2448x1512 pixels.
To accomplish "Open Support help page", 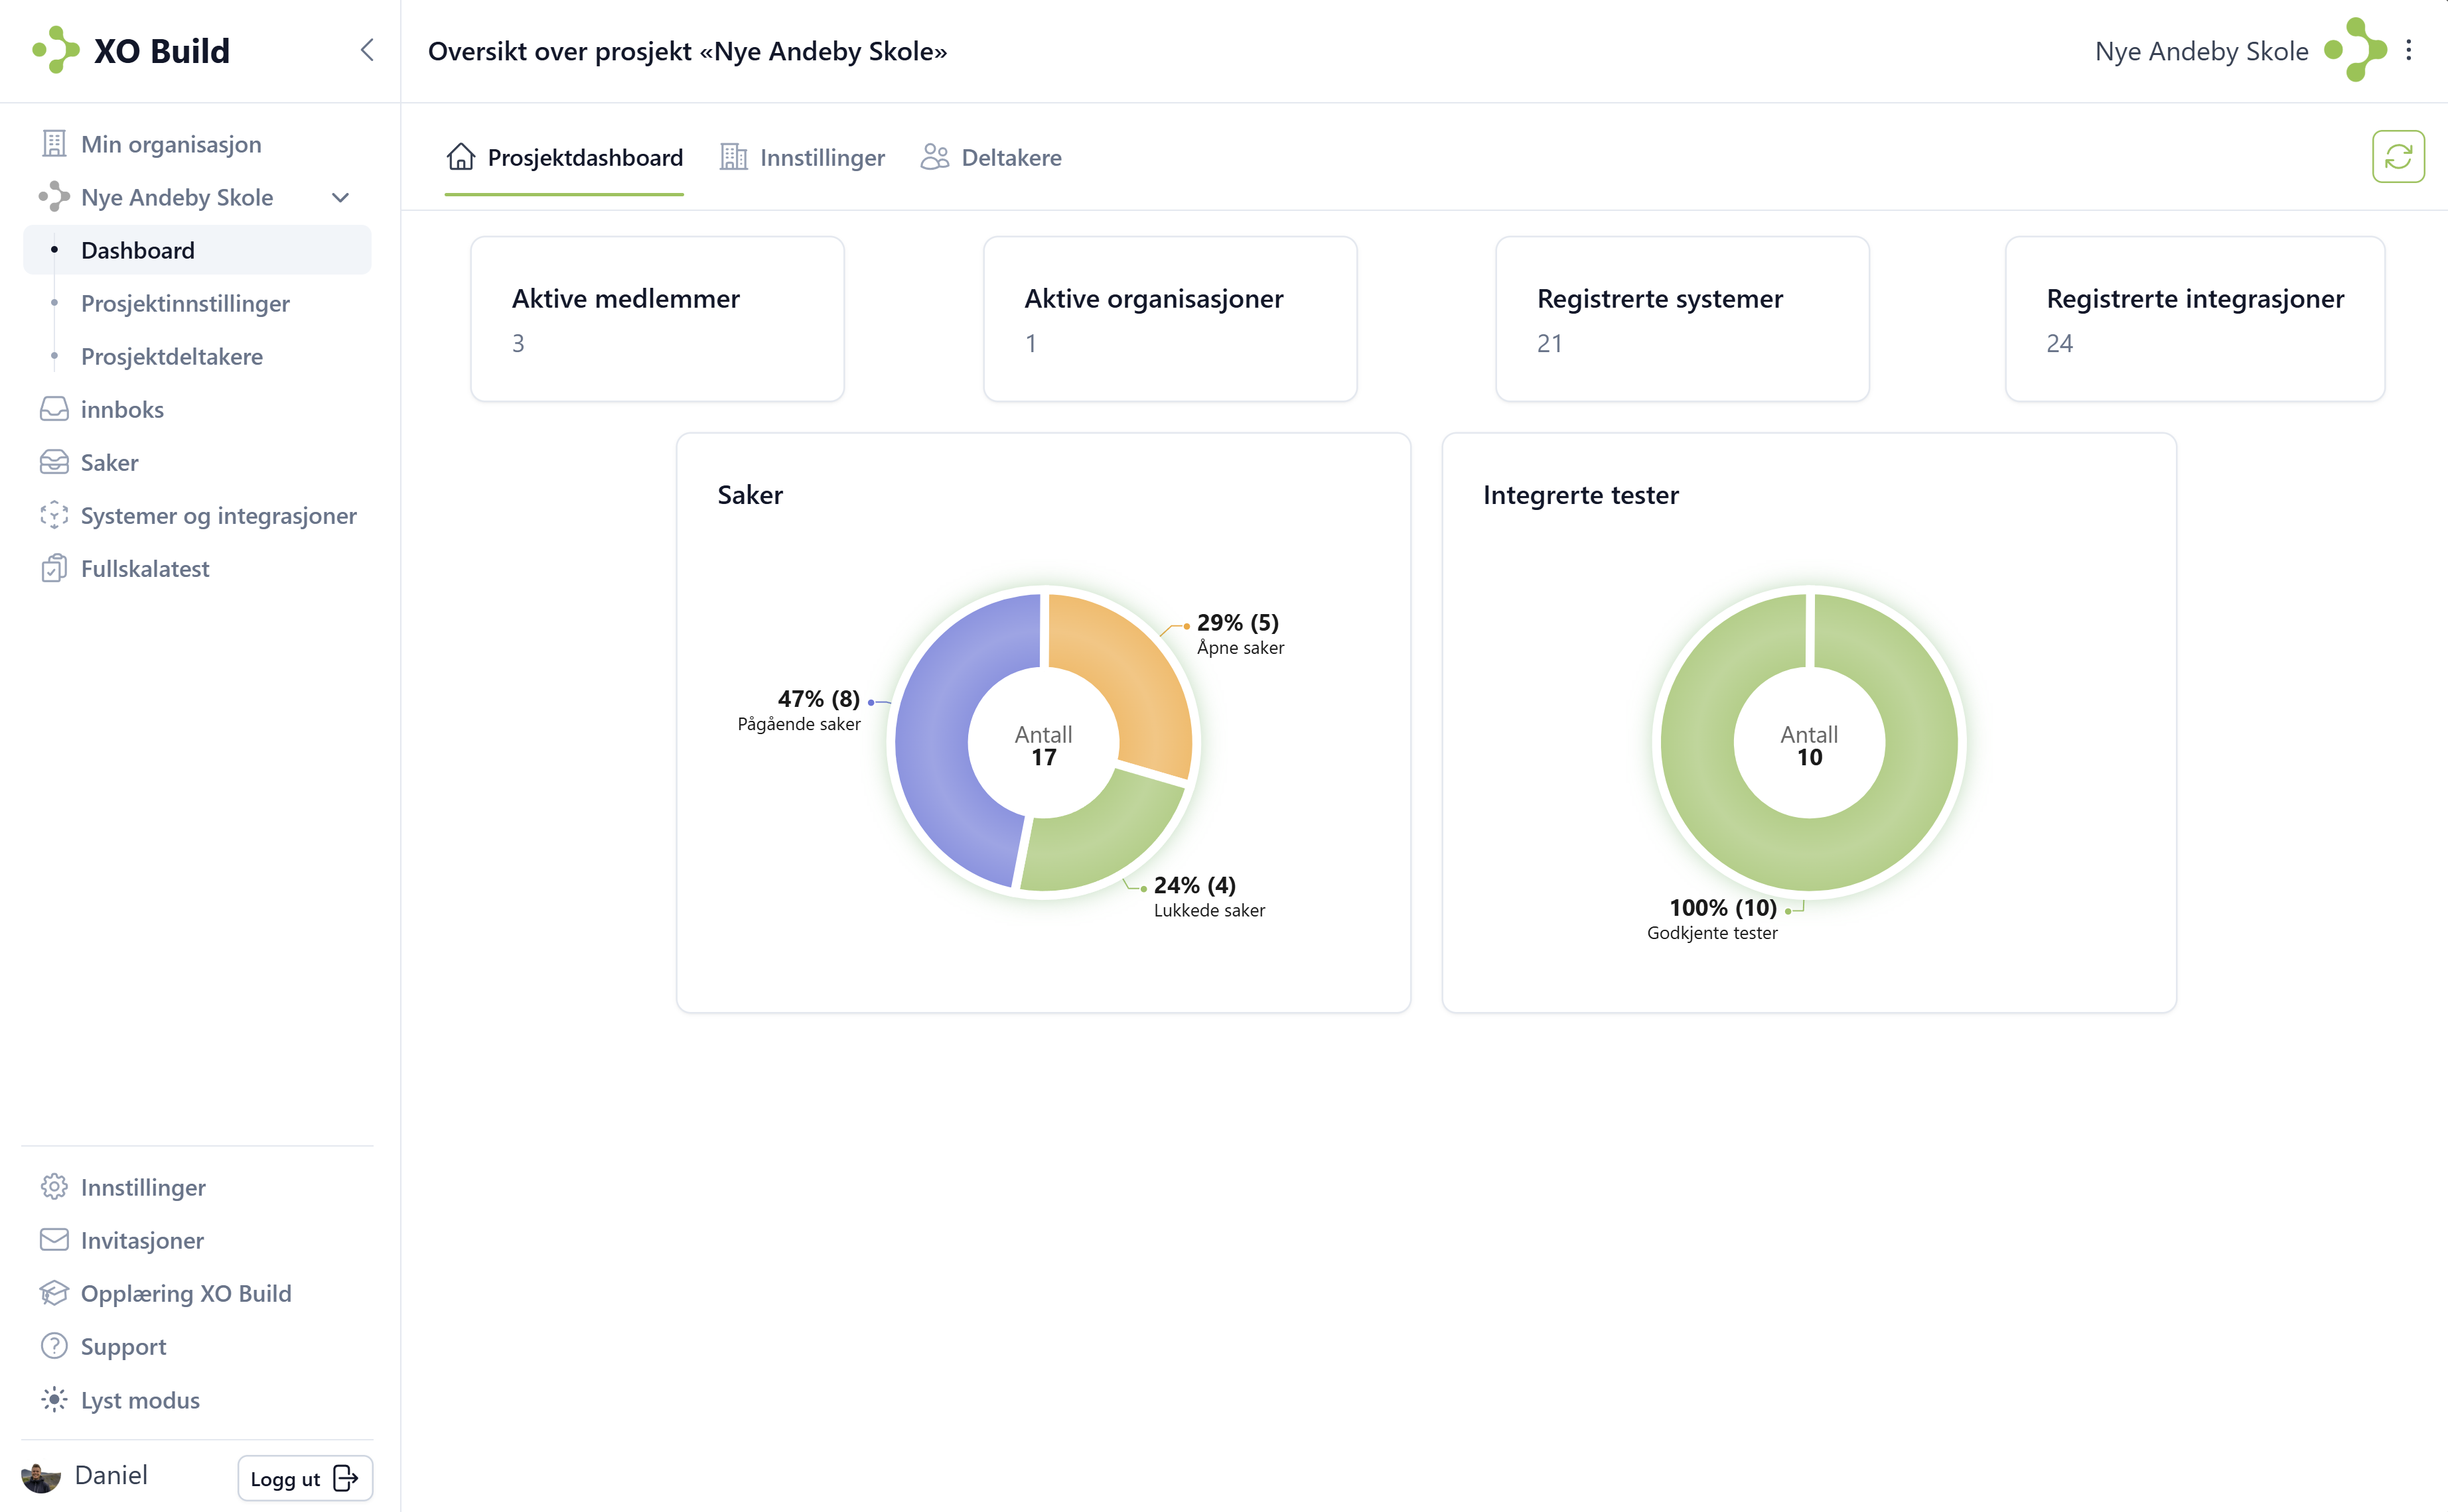I will point(123,1346).
